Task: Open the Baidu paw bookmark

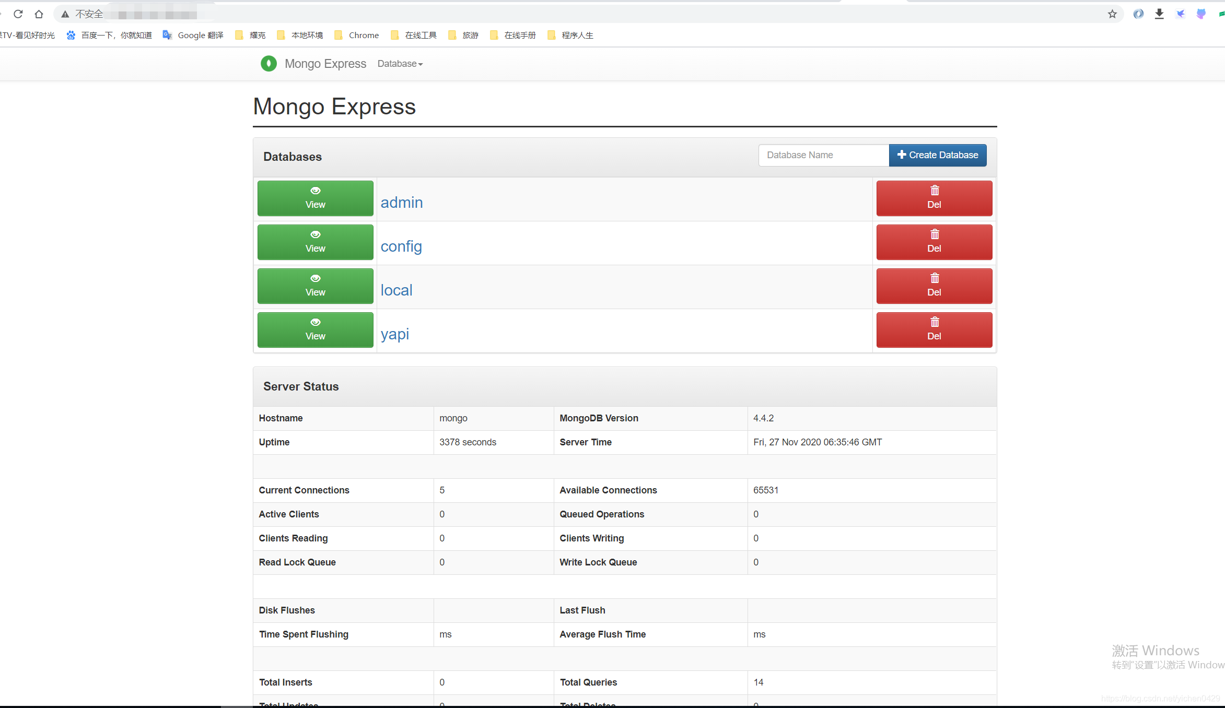Action: pyautogui.click(x=109, y=35)
